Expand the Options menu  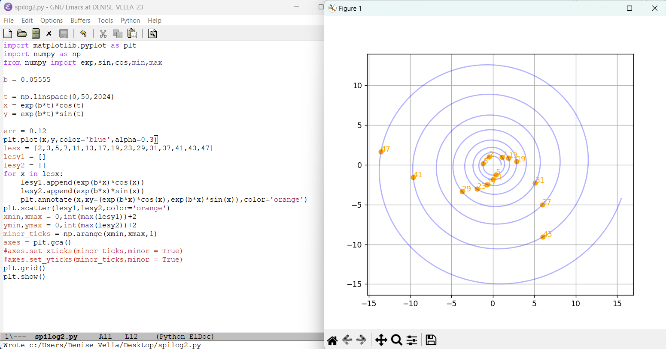(x=52, y=21)
